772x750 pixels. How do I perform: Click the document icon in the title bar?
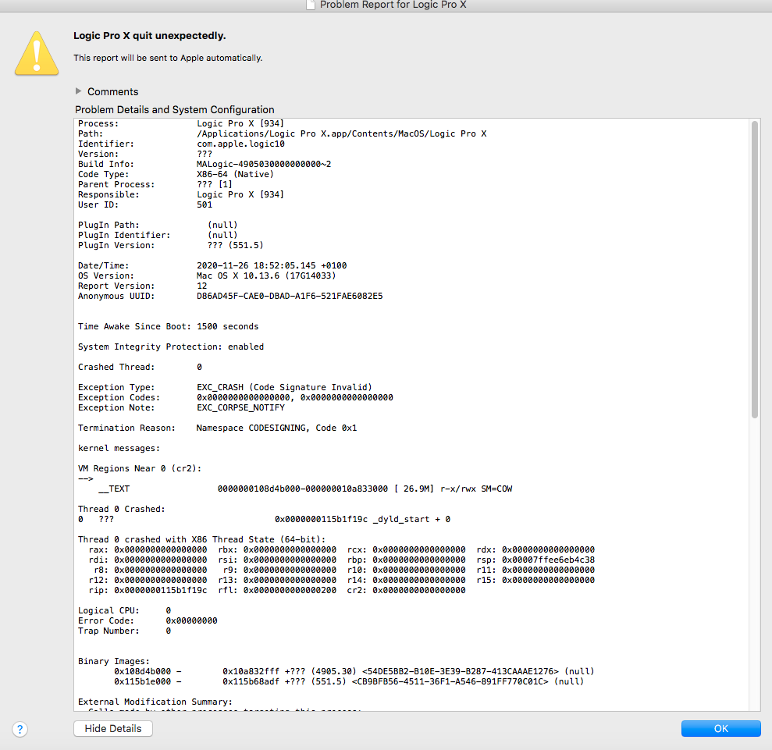coord(311,5)
